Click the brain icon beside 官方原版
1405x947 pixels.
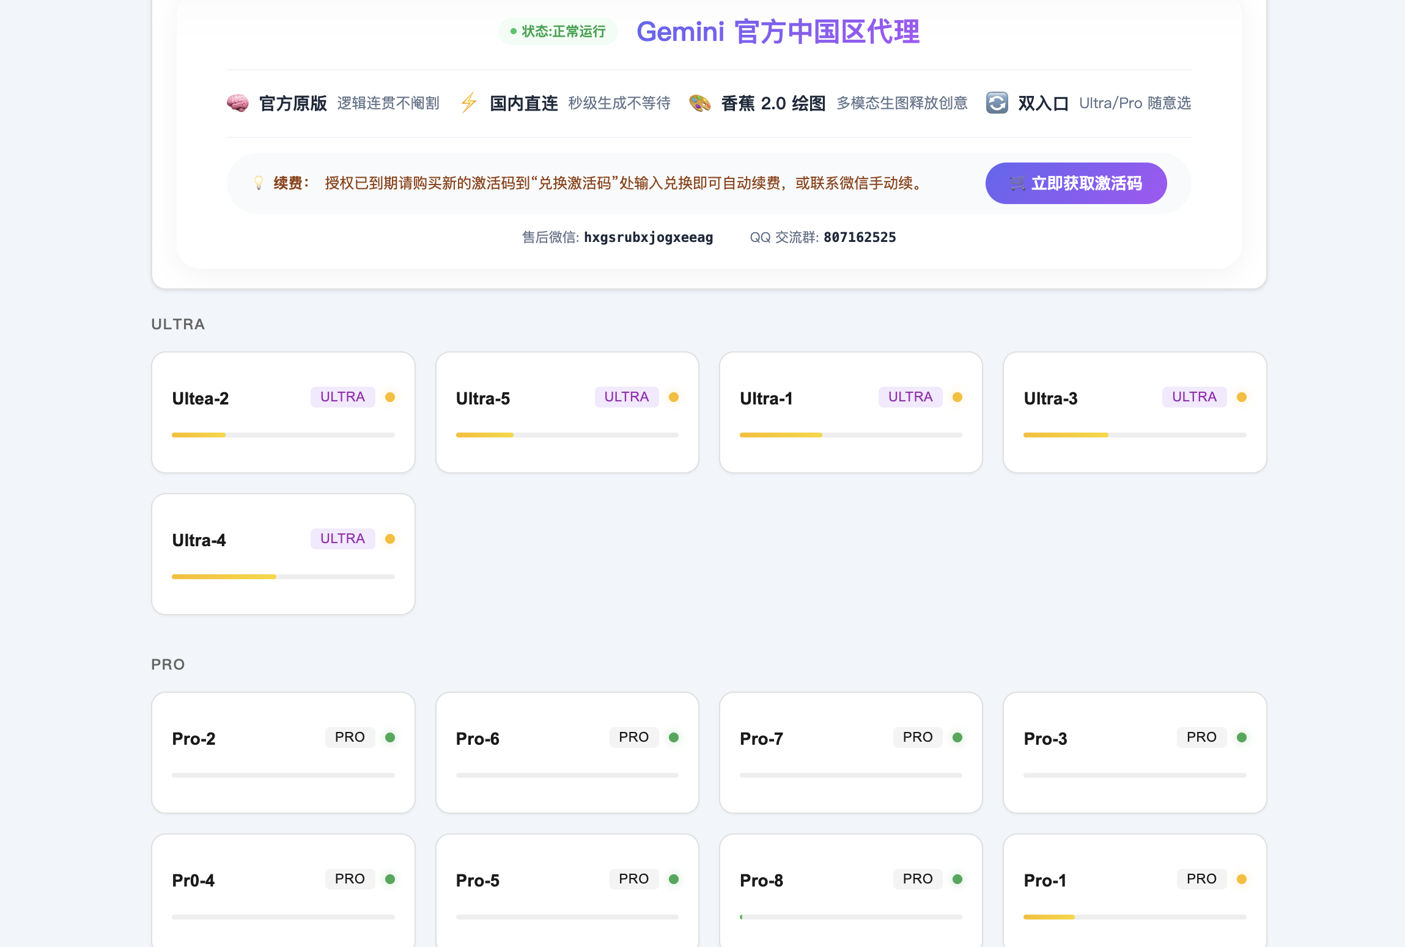click(238, 103)
